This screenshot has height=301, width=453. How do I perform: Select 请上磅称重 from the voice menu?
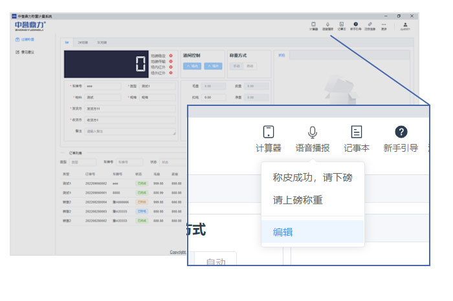298,200
